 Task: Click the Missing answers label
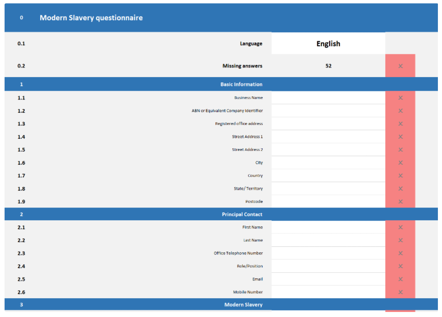(x=242, y=66)
